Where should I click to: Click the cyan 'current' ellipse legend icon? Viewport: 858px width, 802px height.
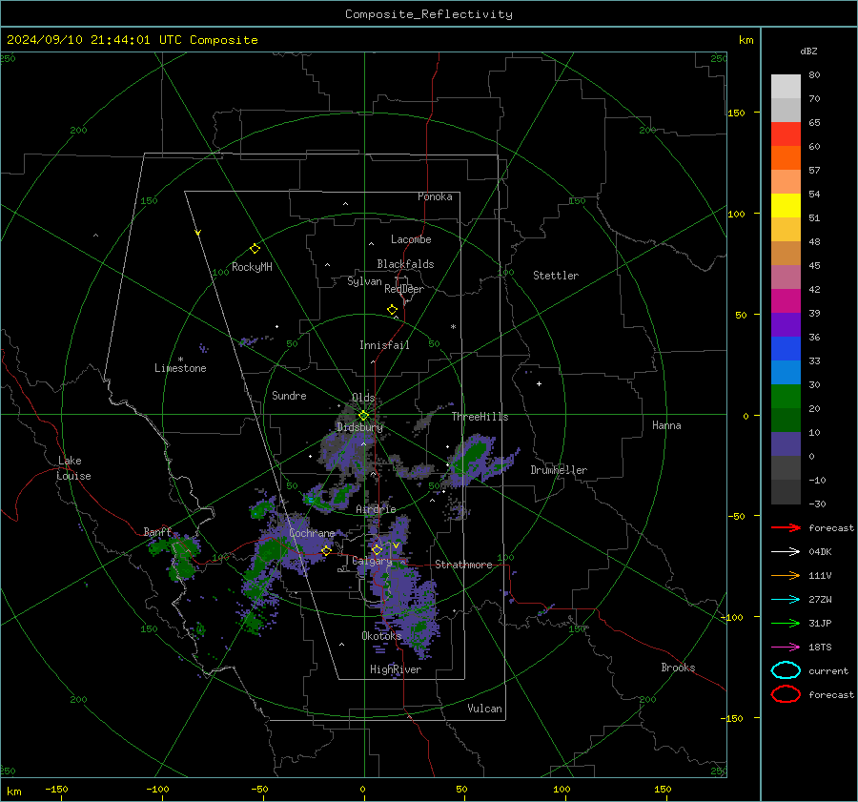tap(786, 670)
